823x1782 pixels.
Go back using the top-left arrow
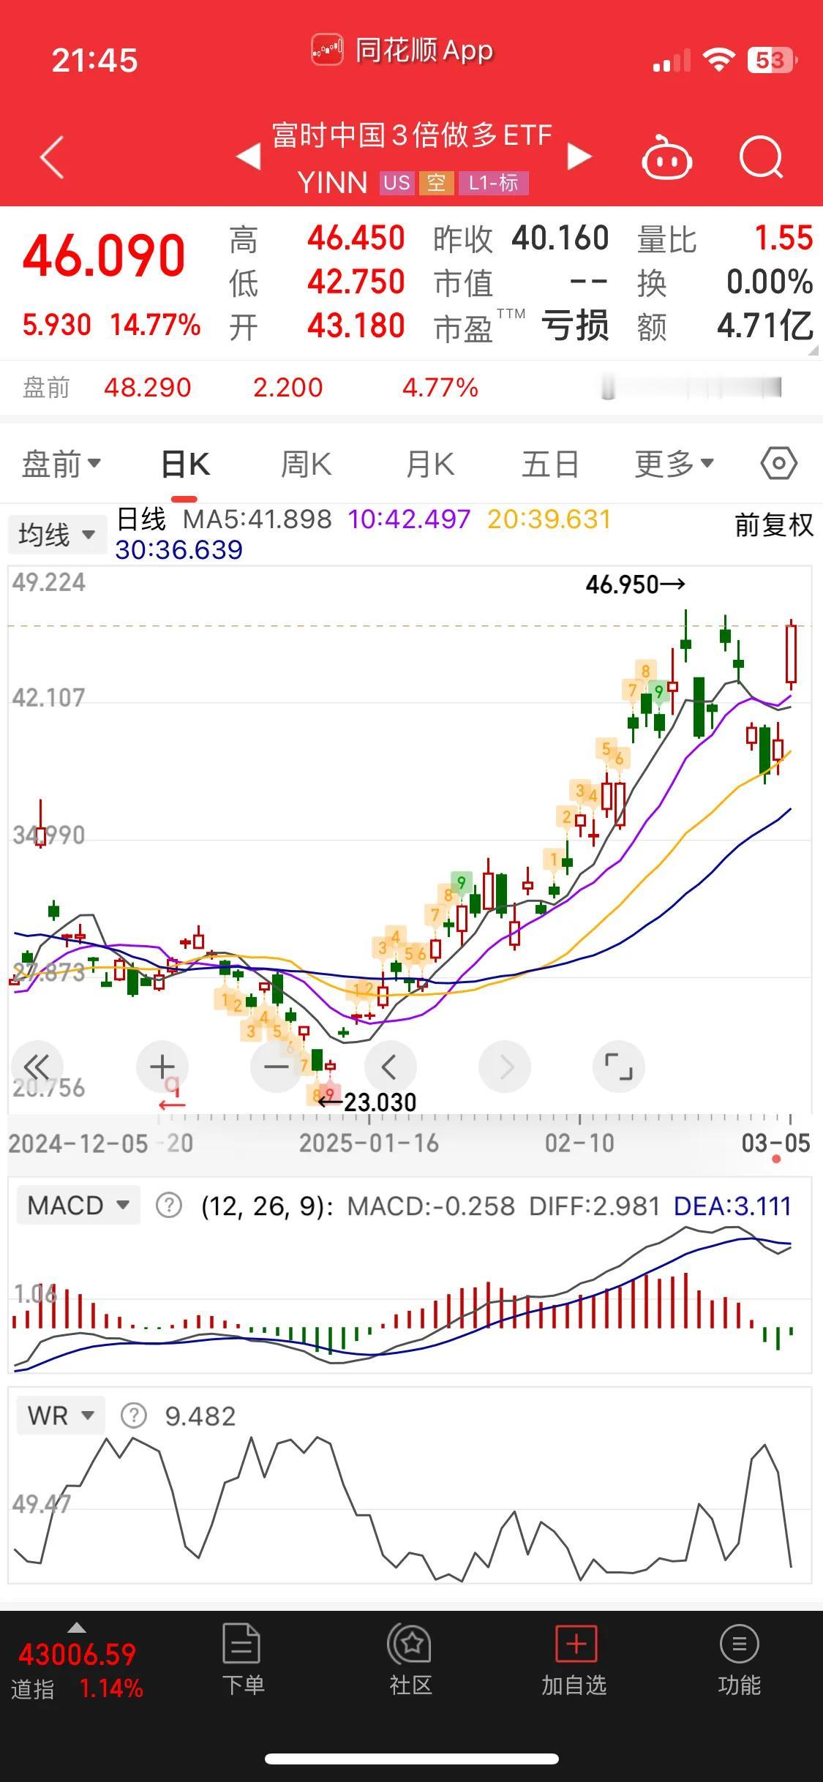click(x=53, y=157)
